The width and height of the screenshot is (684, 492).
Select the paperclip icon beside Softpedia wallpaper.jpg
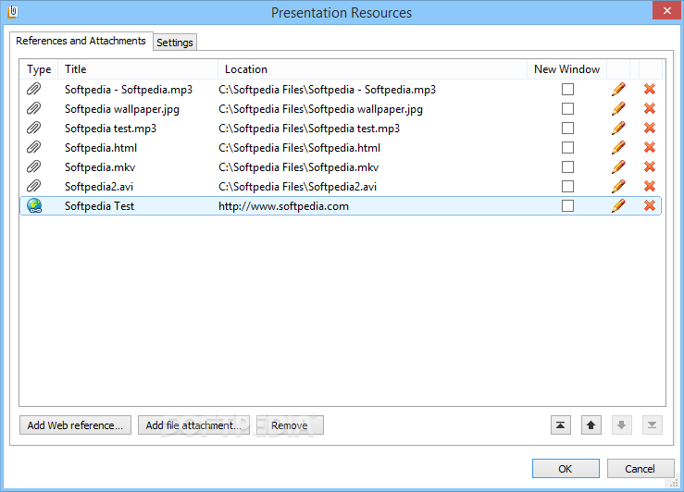pyautogui.click(x=33, y=108)
